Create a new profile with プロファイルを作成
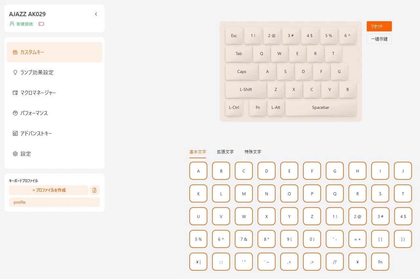Viewport: 420px width, 279px height. pyautogui.click(x=49, y=190)
